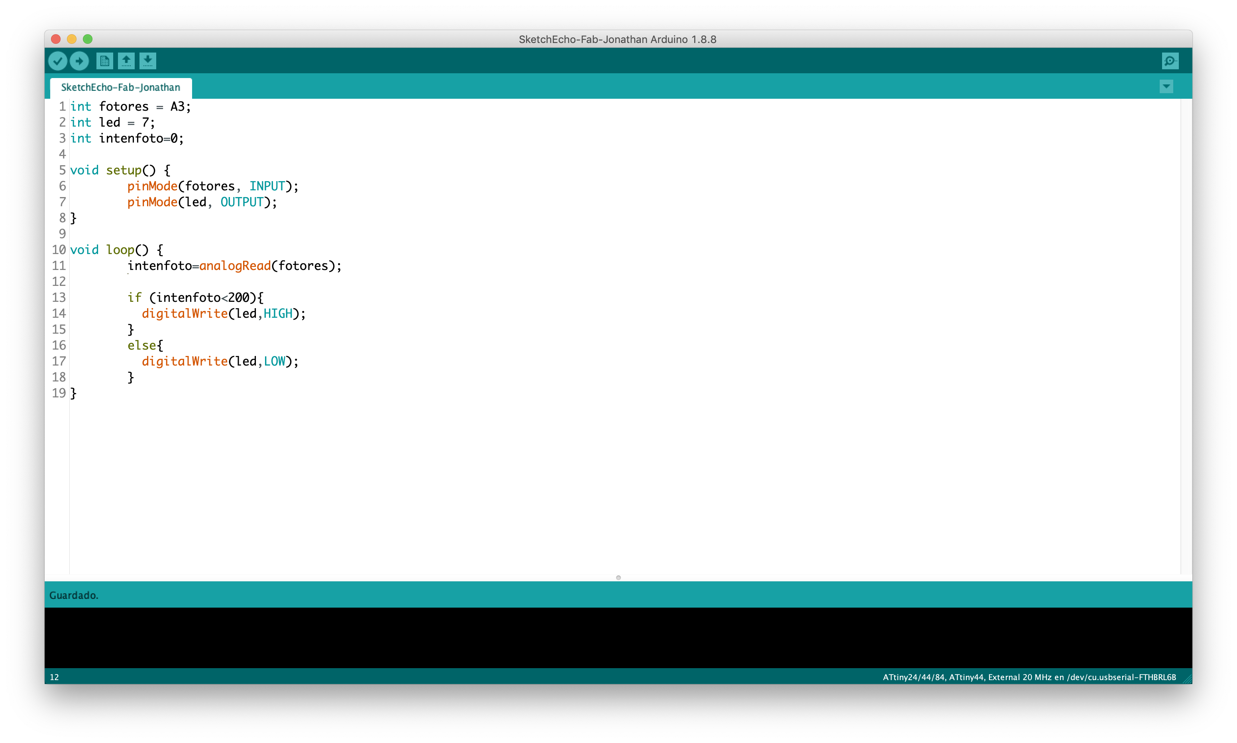The height and width of the screenshot is (743, 1237).
Task: Click the closing brace on line 19
Action: (x=74, y=393)
